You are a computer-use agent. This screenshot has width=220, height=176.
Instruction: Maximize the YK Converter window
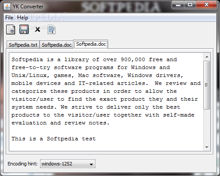click(190, 5)
